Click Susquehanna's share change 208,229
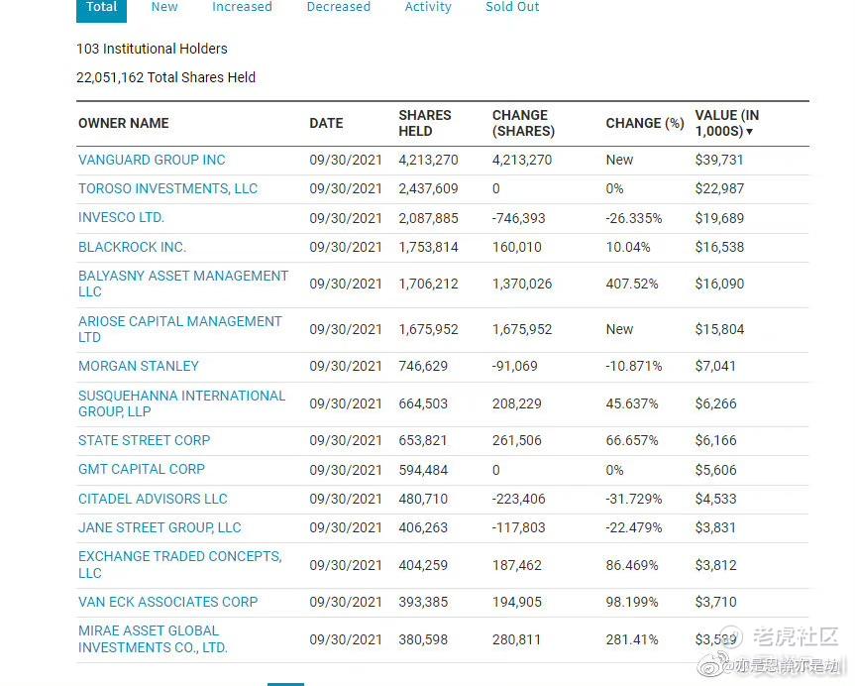855x686 pixels. (x=517, y=403)
